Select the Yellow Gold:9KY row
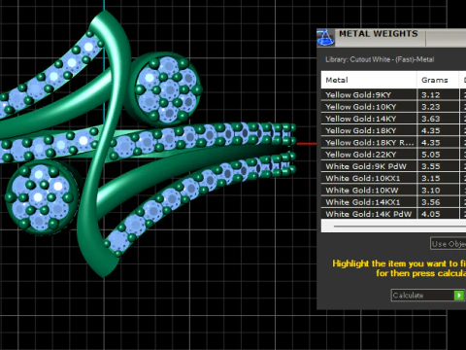 pos(393,94)
